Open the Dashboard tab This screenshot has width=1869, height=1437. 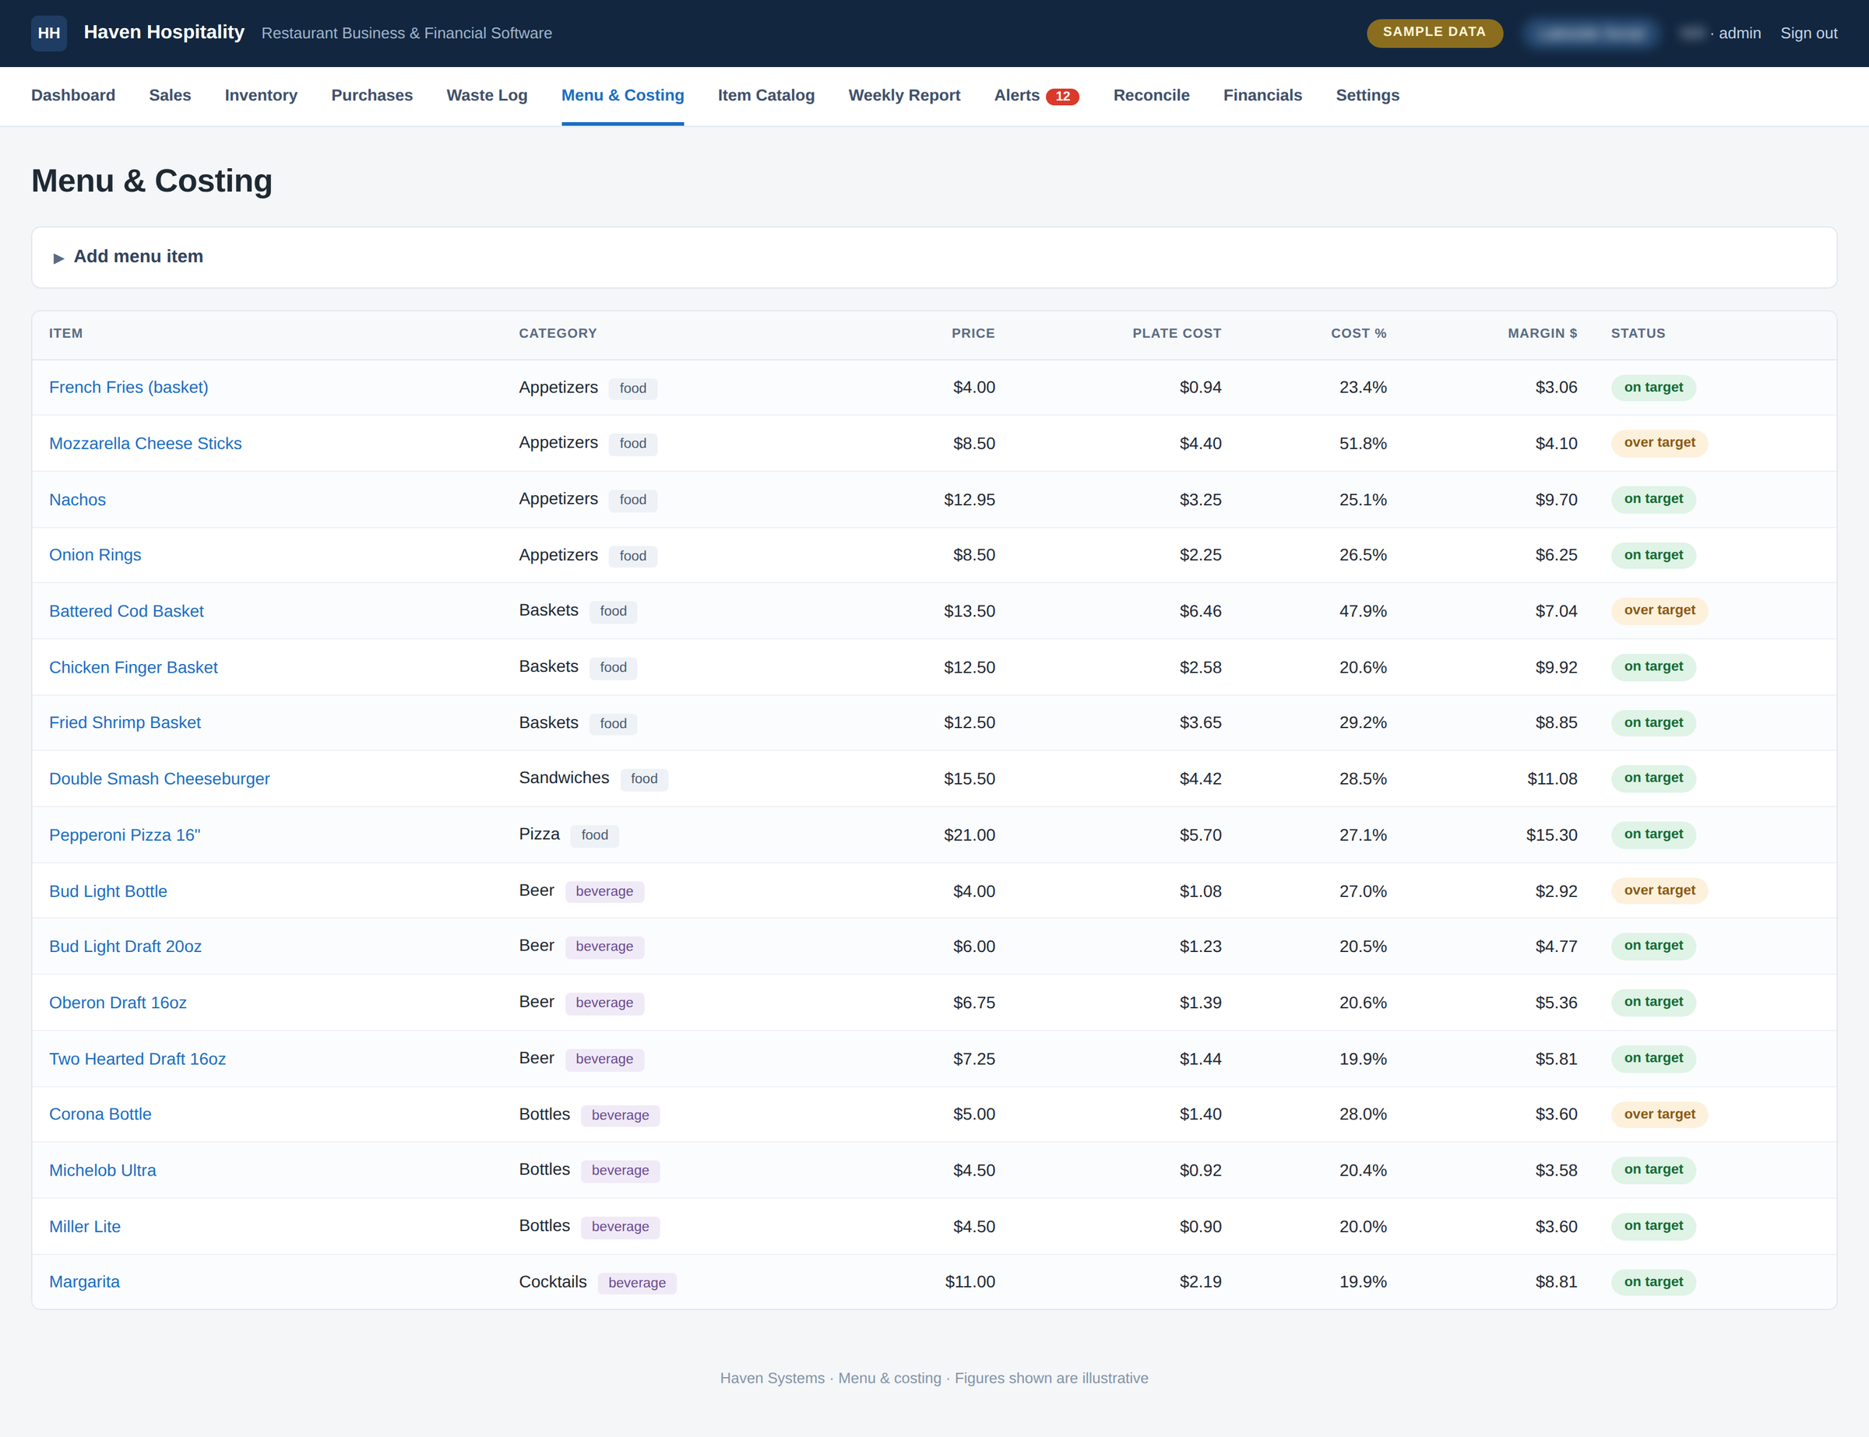click(x=72, y=96)
